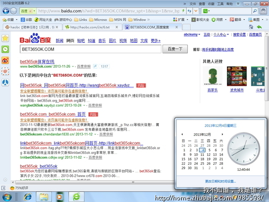Switch to haobc 简单任务 tab
269x202 pixels.
pyautogui.click(x=32, y=27)
